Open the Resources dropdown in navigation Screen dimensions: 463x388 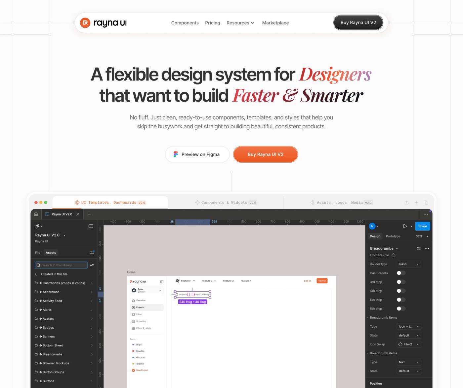[240, 23]
